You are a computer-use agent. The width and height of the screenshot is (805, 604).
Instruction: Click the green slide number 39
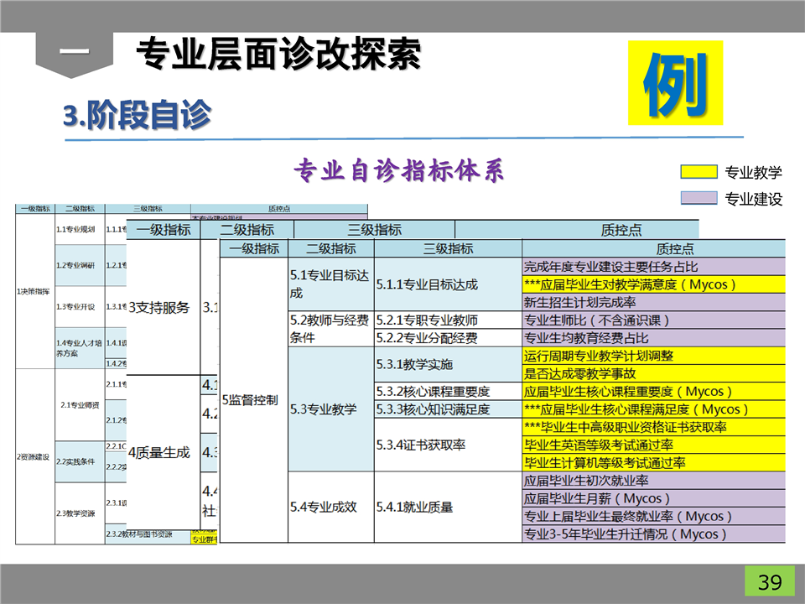[x=770, y=581]
